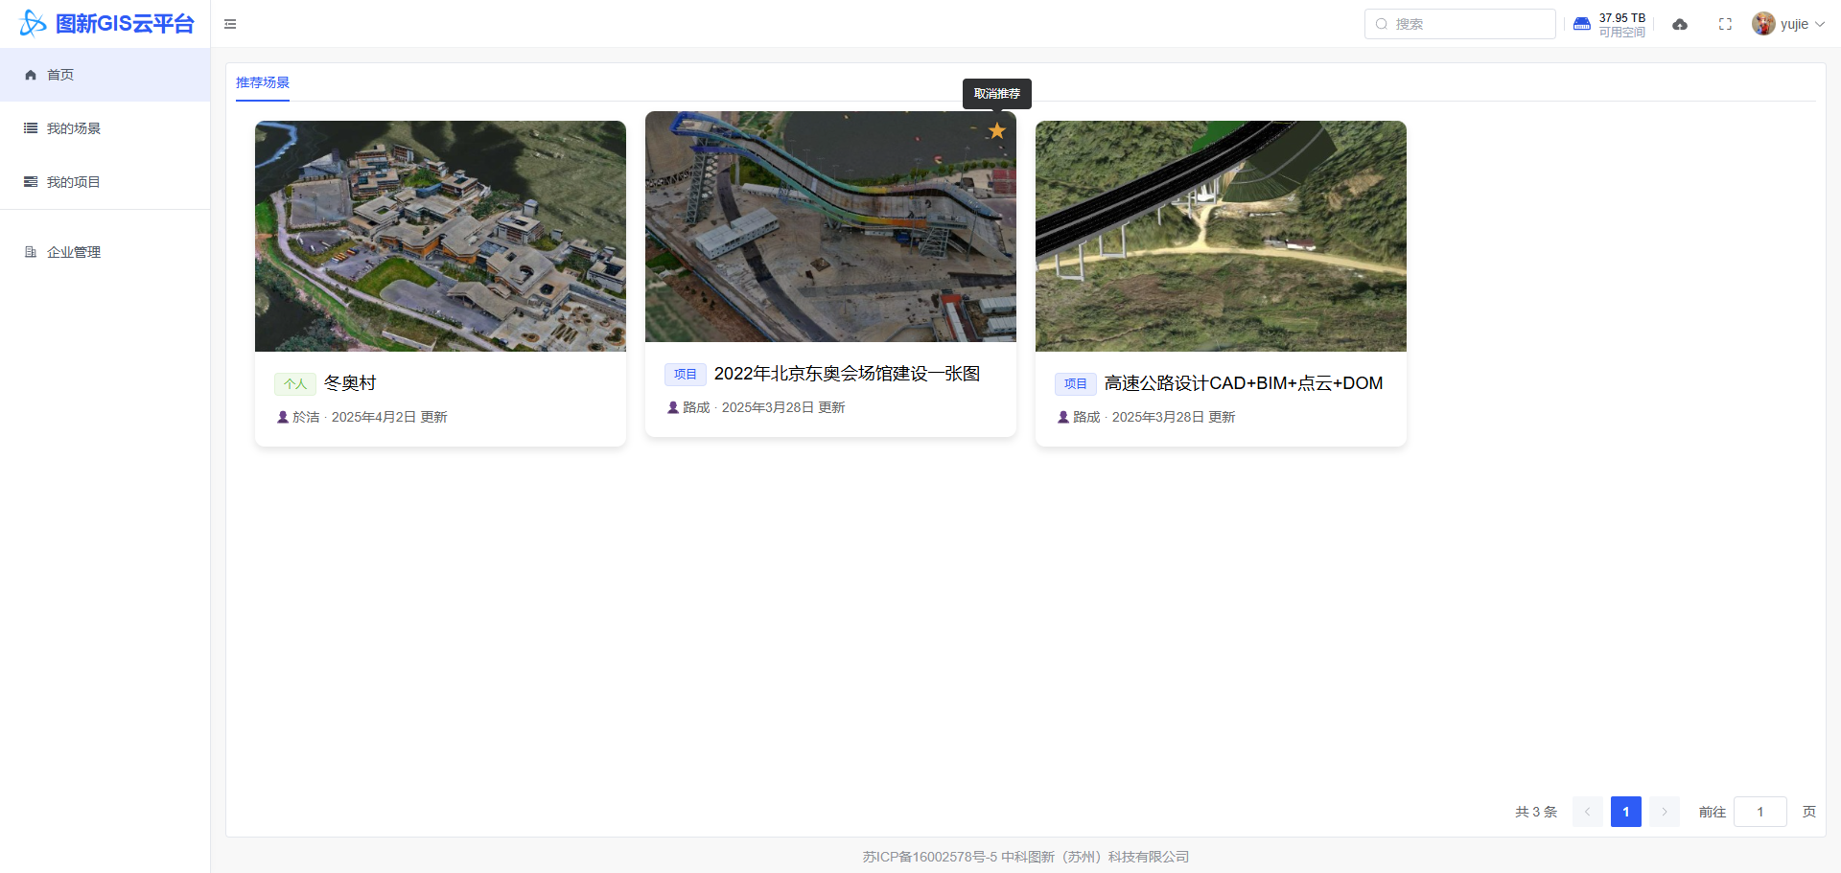
Task: Click the 路成 2025年3月28日 text on 2022年北京 card
Action: 763,407
